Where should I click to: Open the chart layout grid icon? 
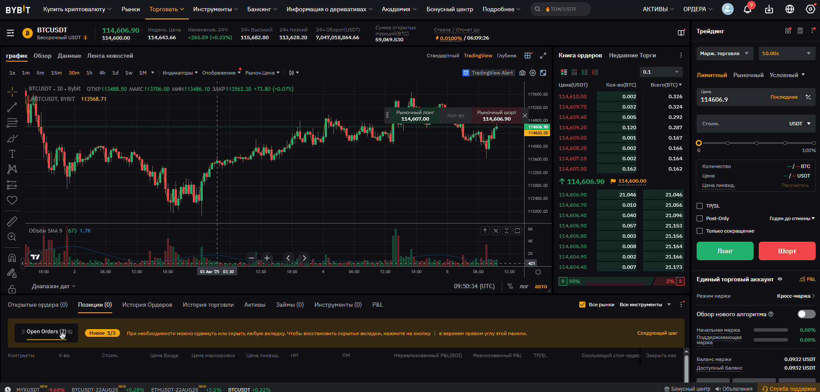tap(528, 56)
